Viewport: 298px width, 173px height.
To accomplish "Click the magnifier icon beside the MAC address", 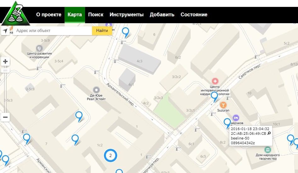I will pyautogui.click(x=269, y=133).
